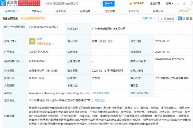Switch to the 知识产权 tab
Screen dimensions: 193x128
click(x=134, y=11)
